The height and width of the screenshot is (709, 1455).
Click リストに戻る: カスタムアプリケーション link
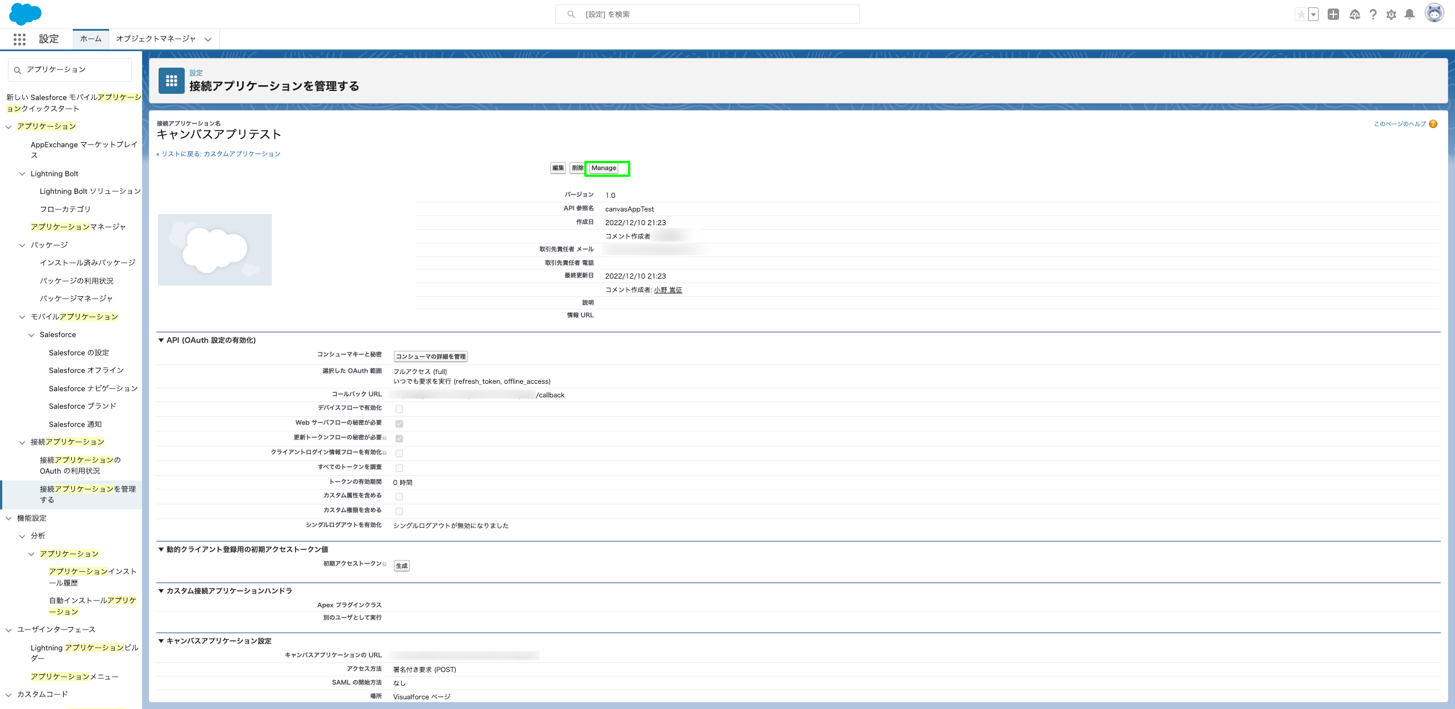[219, 154]
